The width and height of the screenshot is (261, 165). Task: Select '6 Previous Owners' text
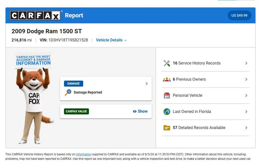[x=189, y=79]
